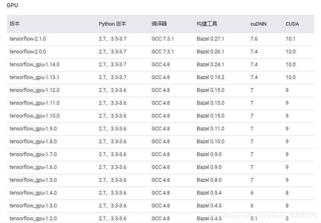321x223 pixels.
Task: Select cuDNN 6 in the tensorflow_gpu-1.3.0 row
Action: (x=252, y=206)
